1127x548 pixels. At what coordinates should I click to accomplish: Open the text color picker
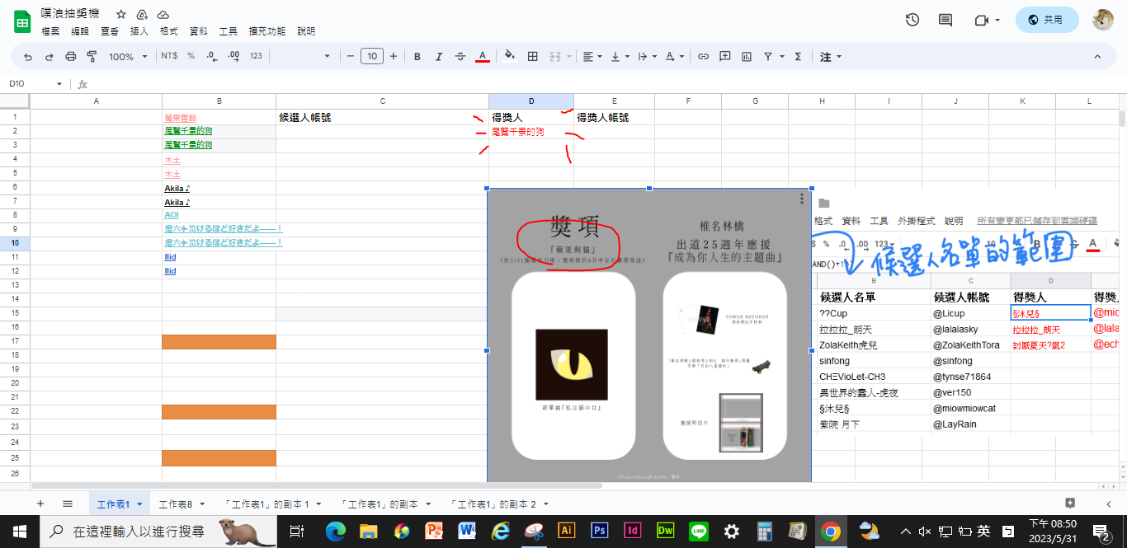point(483,57)
